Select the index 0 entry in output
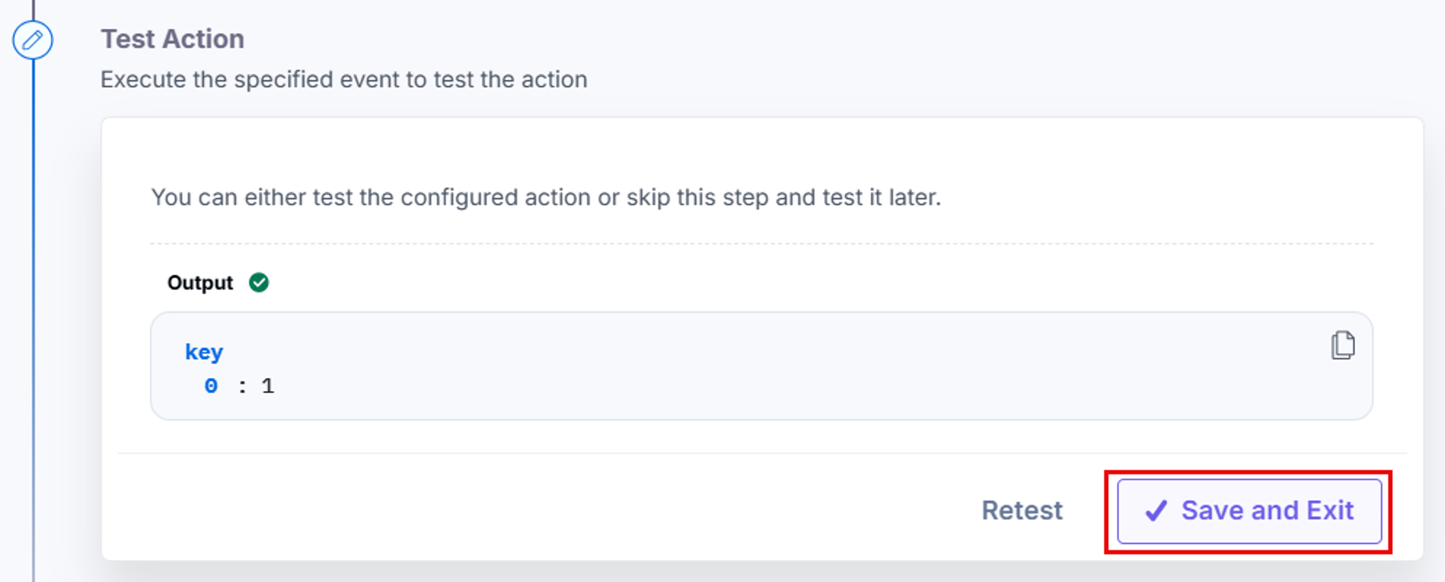 point(210,386)
